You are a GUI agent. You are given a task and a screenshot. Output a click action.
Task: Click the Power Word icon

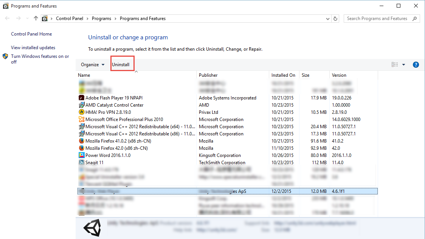pos(81,155)
